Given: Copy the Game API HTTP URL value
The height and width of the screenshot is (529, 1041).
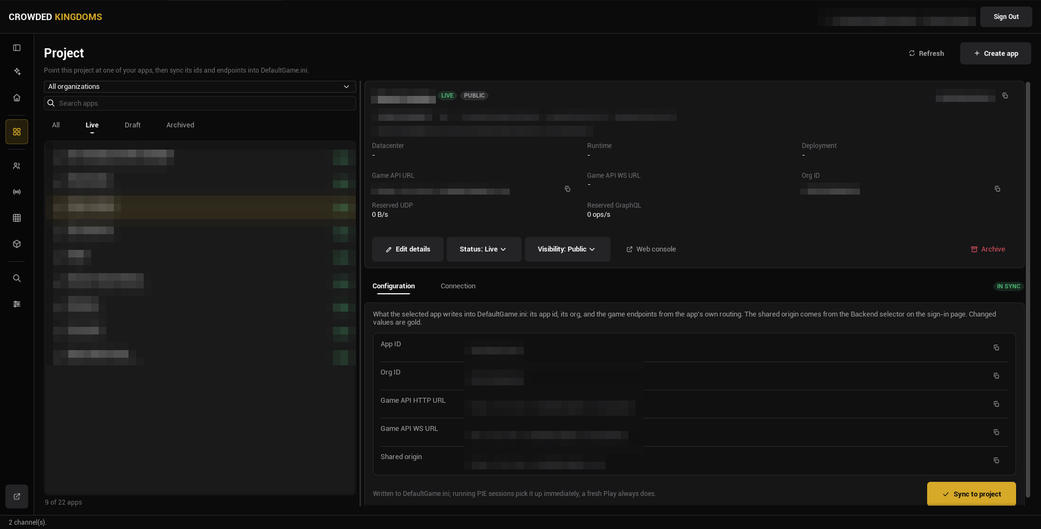Looking at the screenshot, I should click(996, 404).
